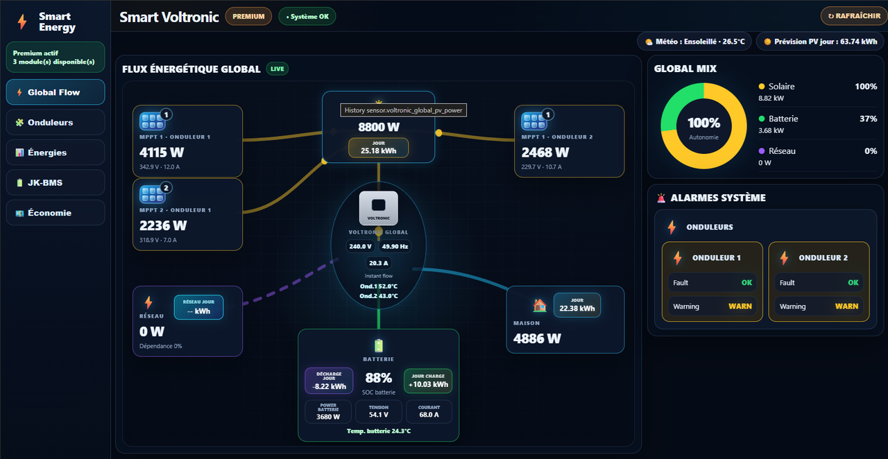
Task: Click the Voltronic inverter device icon
Action: click(379, 208)
